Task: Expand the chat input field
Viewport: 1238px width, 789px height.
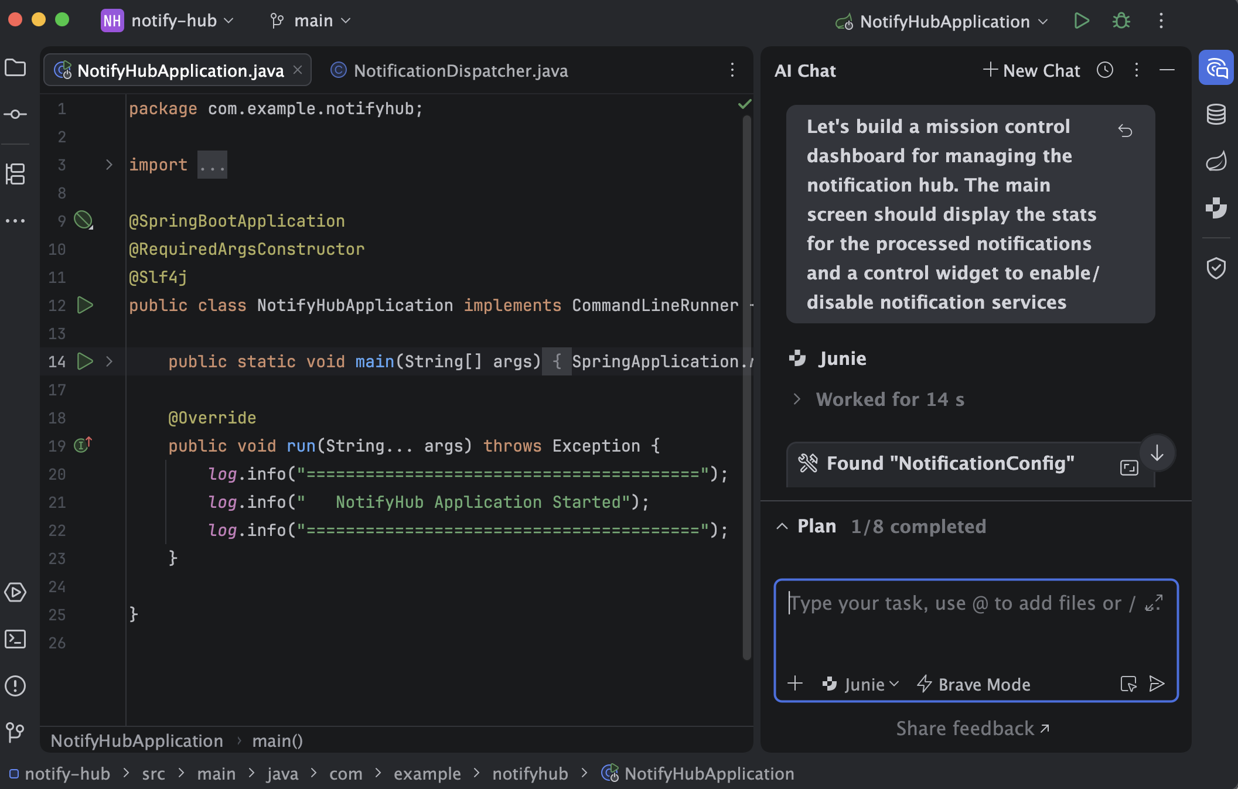Action: point(1154,603)
